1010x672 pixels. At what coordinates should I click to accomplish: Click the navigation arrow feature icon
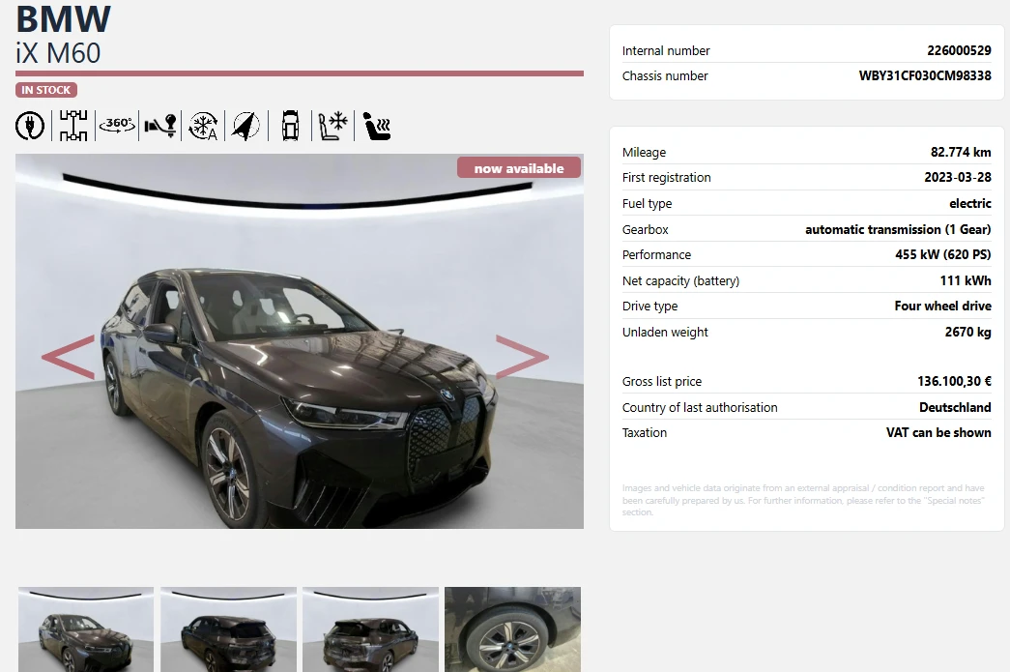tap(245, 126)
